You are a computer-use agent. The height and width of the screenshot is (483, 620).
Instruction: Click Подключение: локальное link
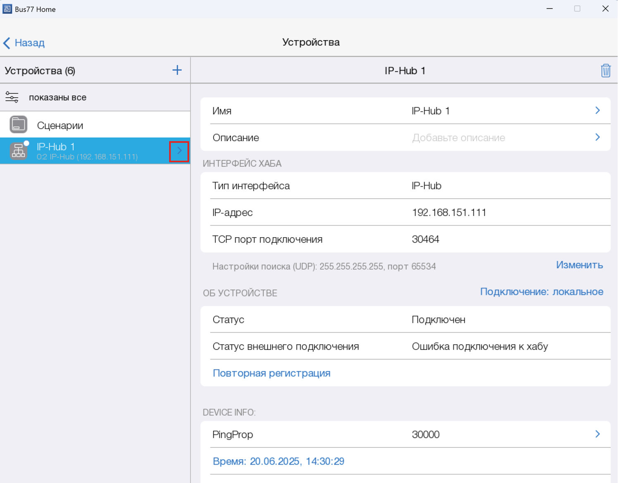[541, 292]
